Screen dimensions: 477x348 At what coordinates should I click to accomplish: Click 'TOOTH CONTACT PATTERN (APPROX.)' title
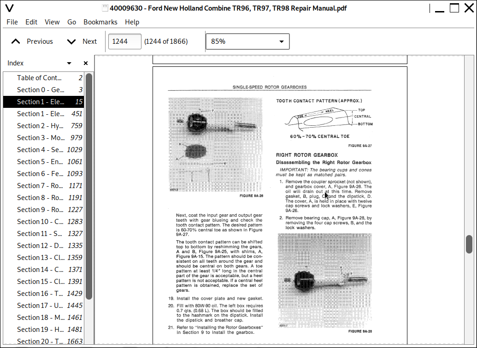pos(319,100)
